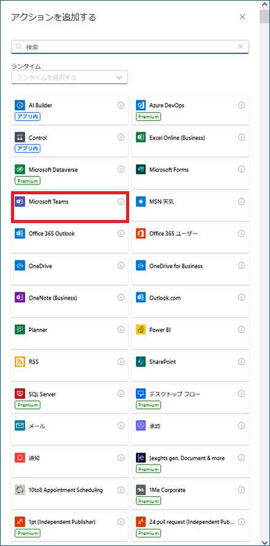Choose the Office 365 ユーザー icon

tap(141, 233)
